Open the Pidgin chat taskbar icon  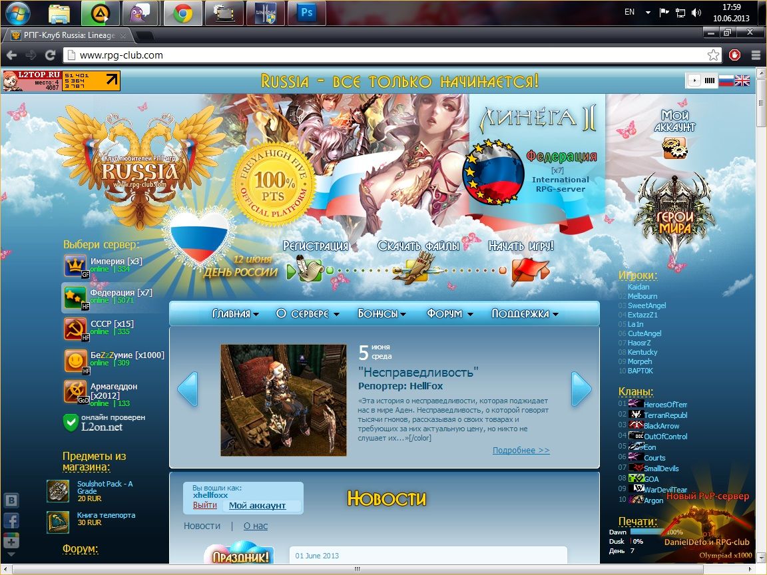pyautogui.click(x=140, y=13)
